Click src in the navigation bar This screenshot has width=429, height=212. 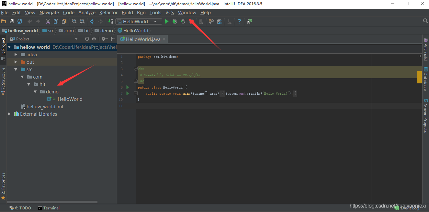click(x=48, y=31)
